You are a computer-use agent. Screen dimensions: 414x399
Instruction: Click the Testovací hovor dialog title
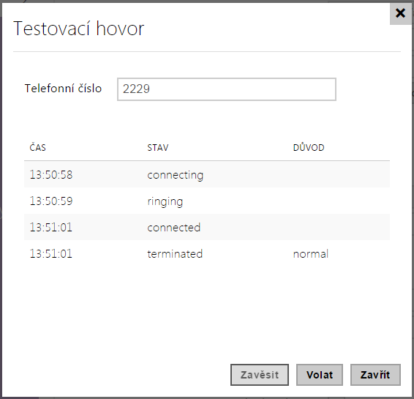79,29
